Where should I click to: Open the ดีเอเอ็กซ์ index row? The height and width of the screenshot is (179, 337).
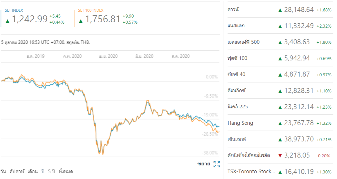237,90
